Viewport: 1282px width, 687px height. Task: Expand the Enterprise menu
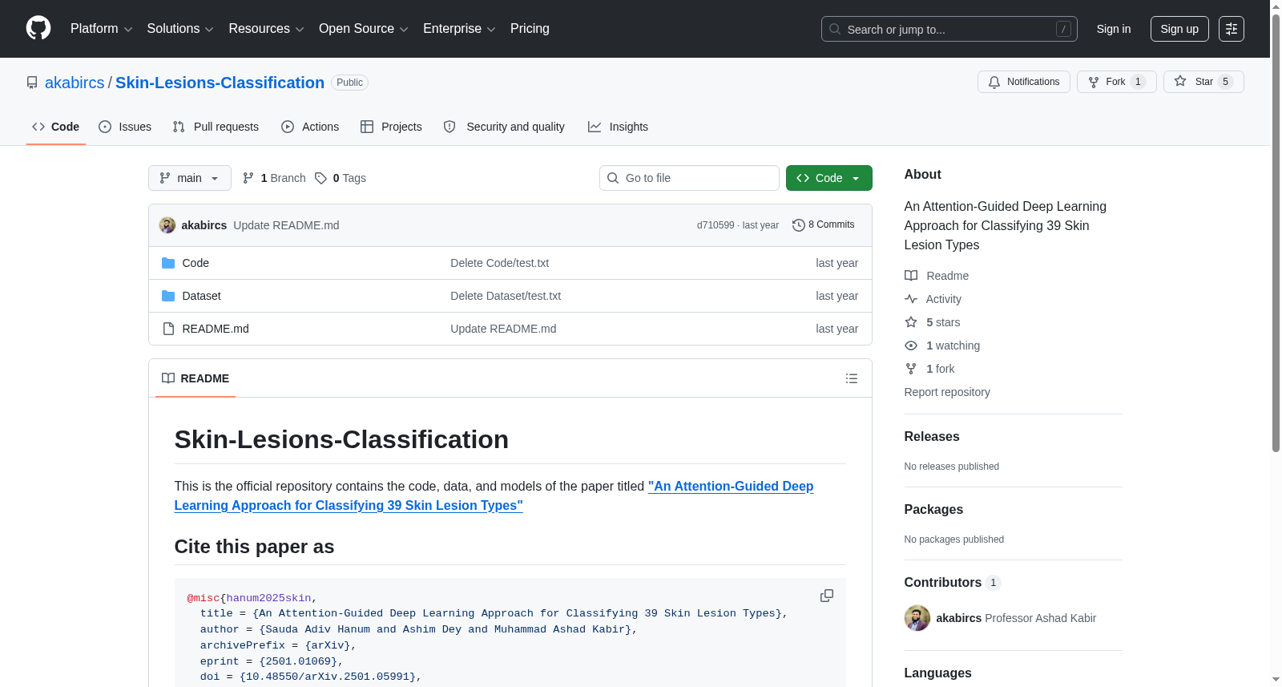tap(459, 29)
